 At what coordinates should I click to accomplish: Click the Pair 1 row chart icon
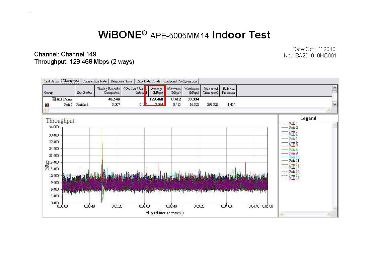coord(47,105)
